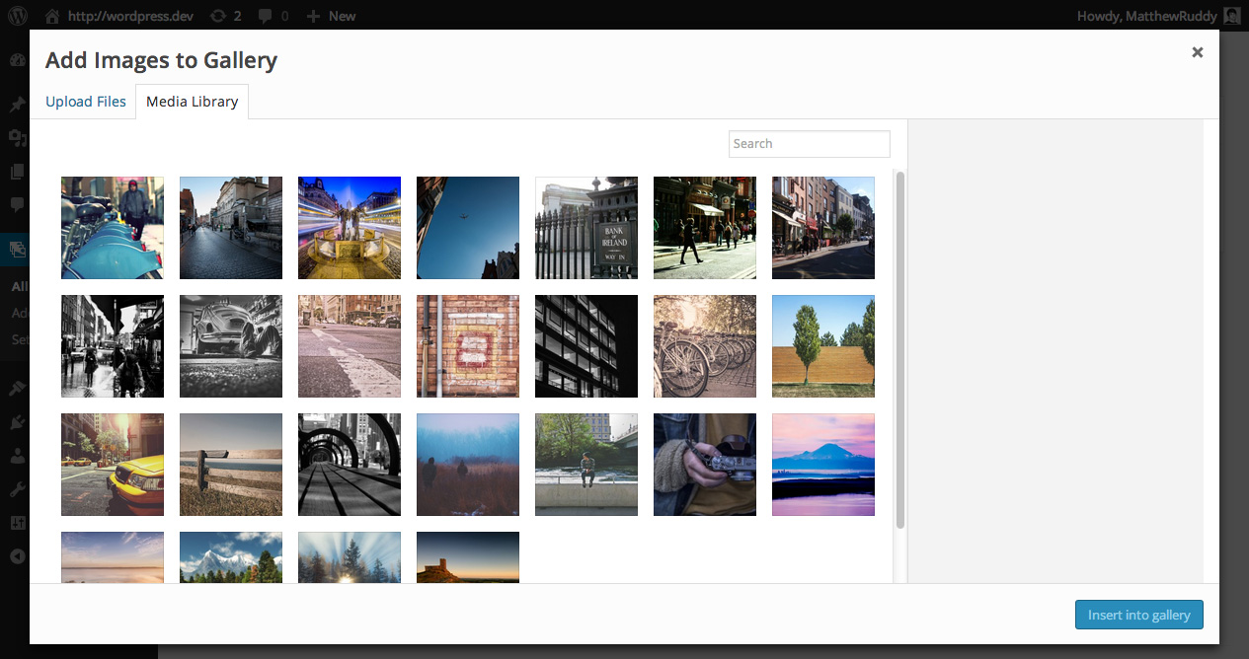The height and width of the screenshot is (659, 1249).
Task: Click the Insert into gallery button
Action: (x=1139, y=615)
